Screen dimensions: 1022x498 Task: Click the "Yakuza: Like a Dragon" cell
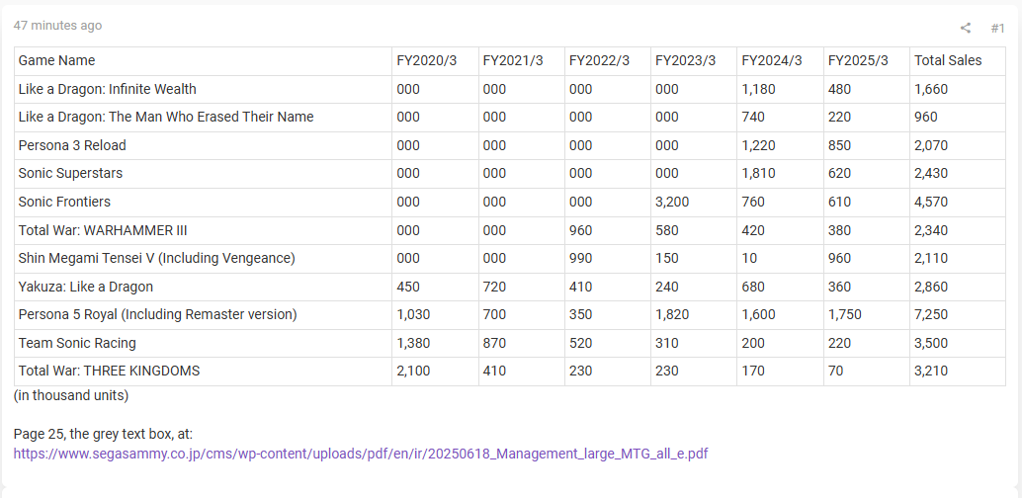click(x=203, y=287)
